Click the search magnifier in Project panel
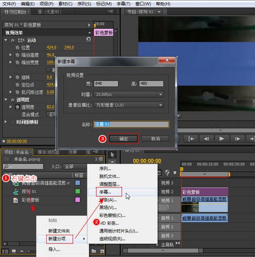This screenshot has width=255, height=257. [x=6, y=166]
